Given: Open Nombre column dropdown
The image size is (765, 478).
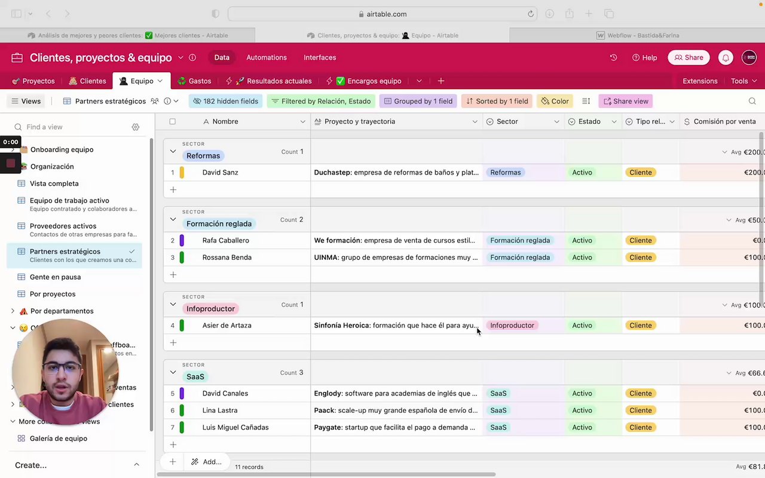Looking at the screenshot, I should click(302, 121).
